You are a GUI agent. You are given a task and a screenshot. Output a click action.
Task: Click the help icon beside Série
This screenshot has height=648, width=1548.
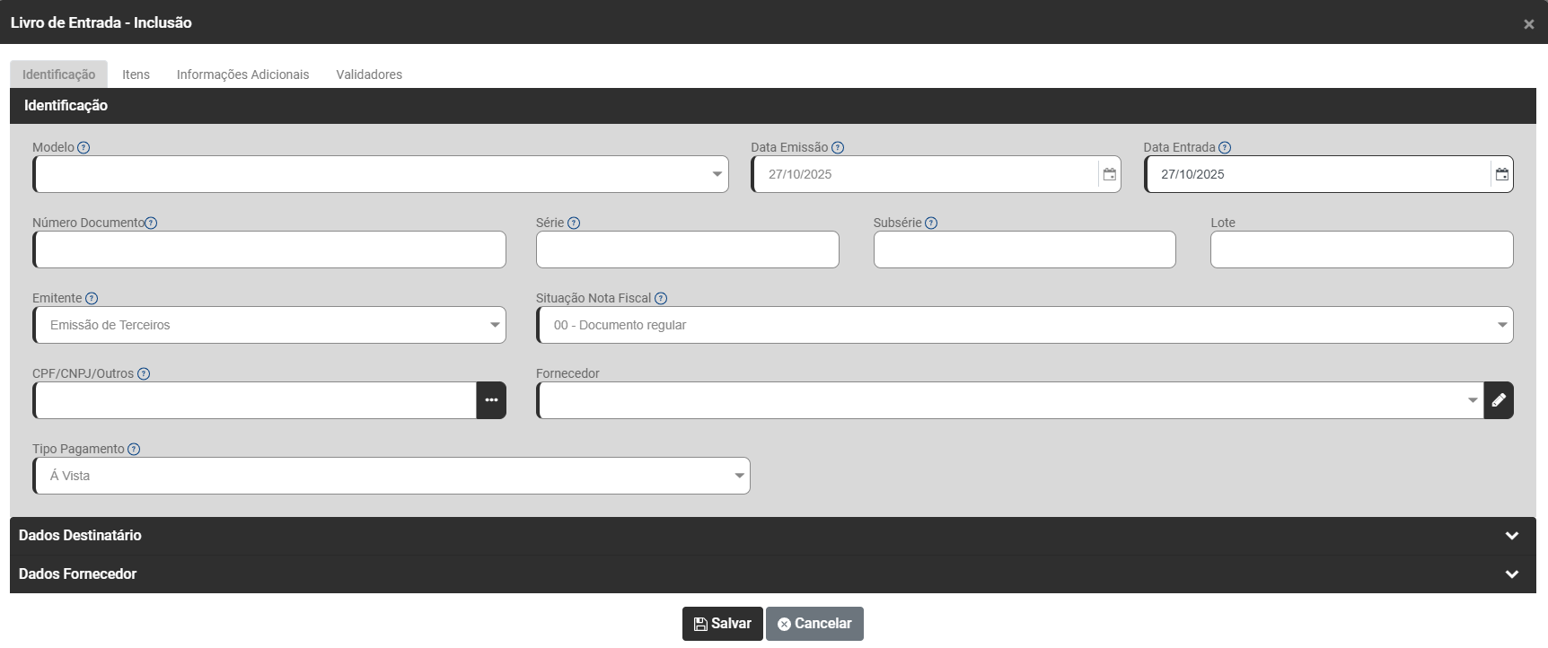[x=574, y=223]
